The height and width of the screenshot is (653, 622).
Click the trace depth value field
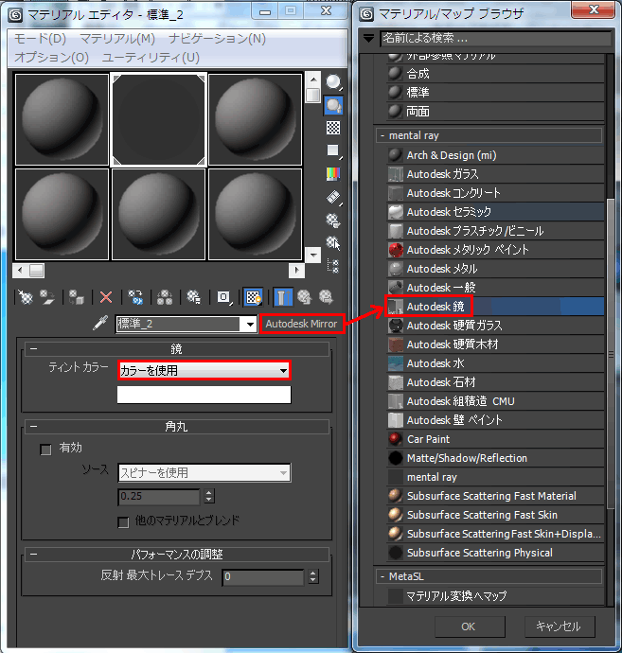(x=263, y=576)
